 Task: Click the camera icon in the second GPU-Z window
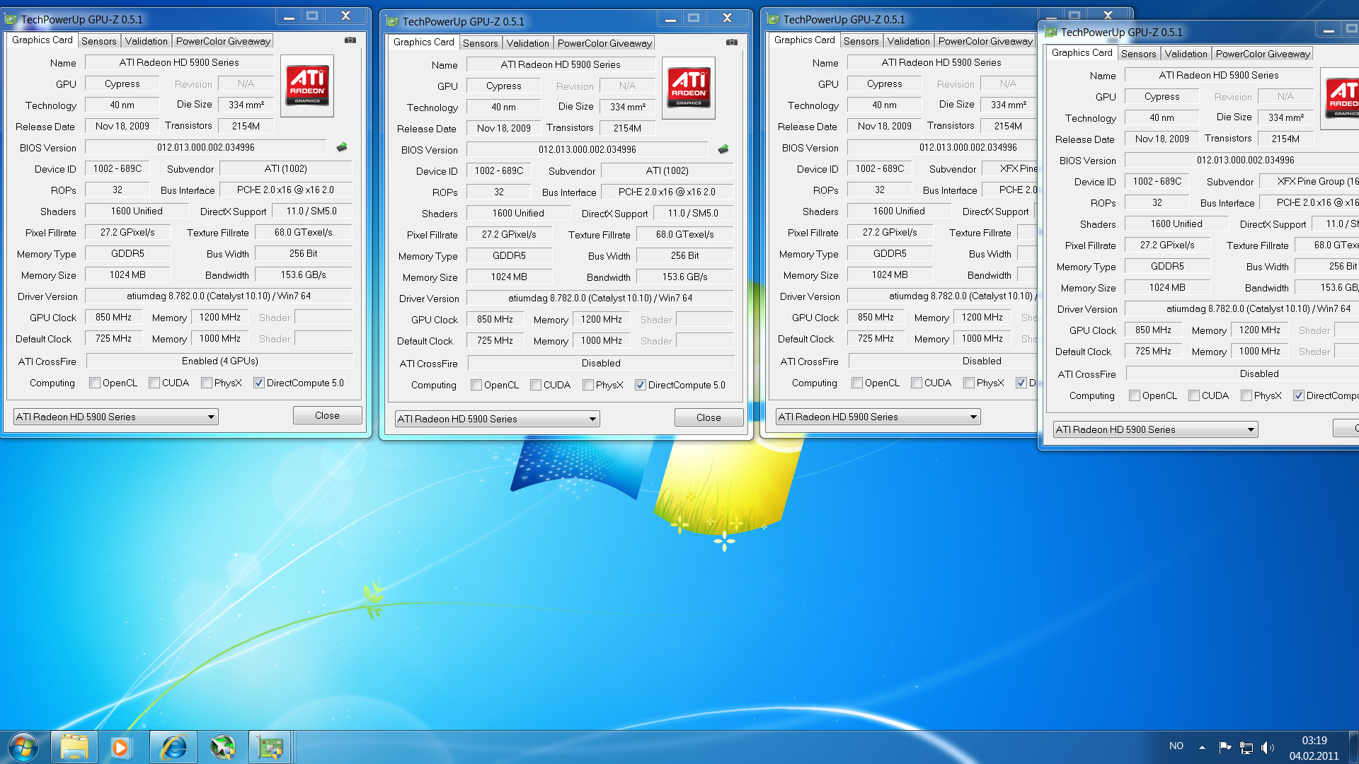pyautogui.click(x=732, y=42)
